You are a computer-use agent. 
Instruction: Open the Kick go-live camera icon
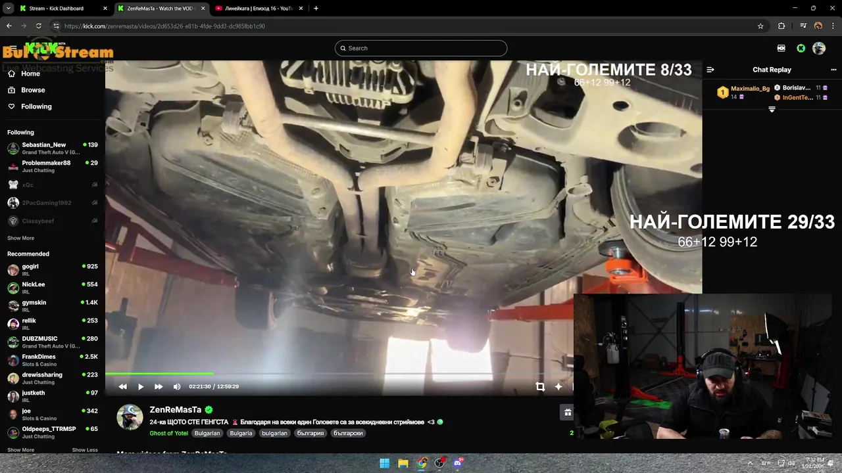(x=781, y=48)
